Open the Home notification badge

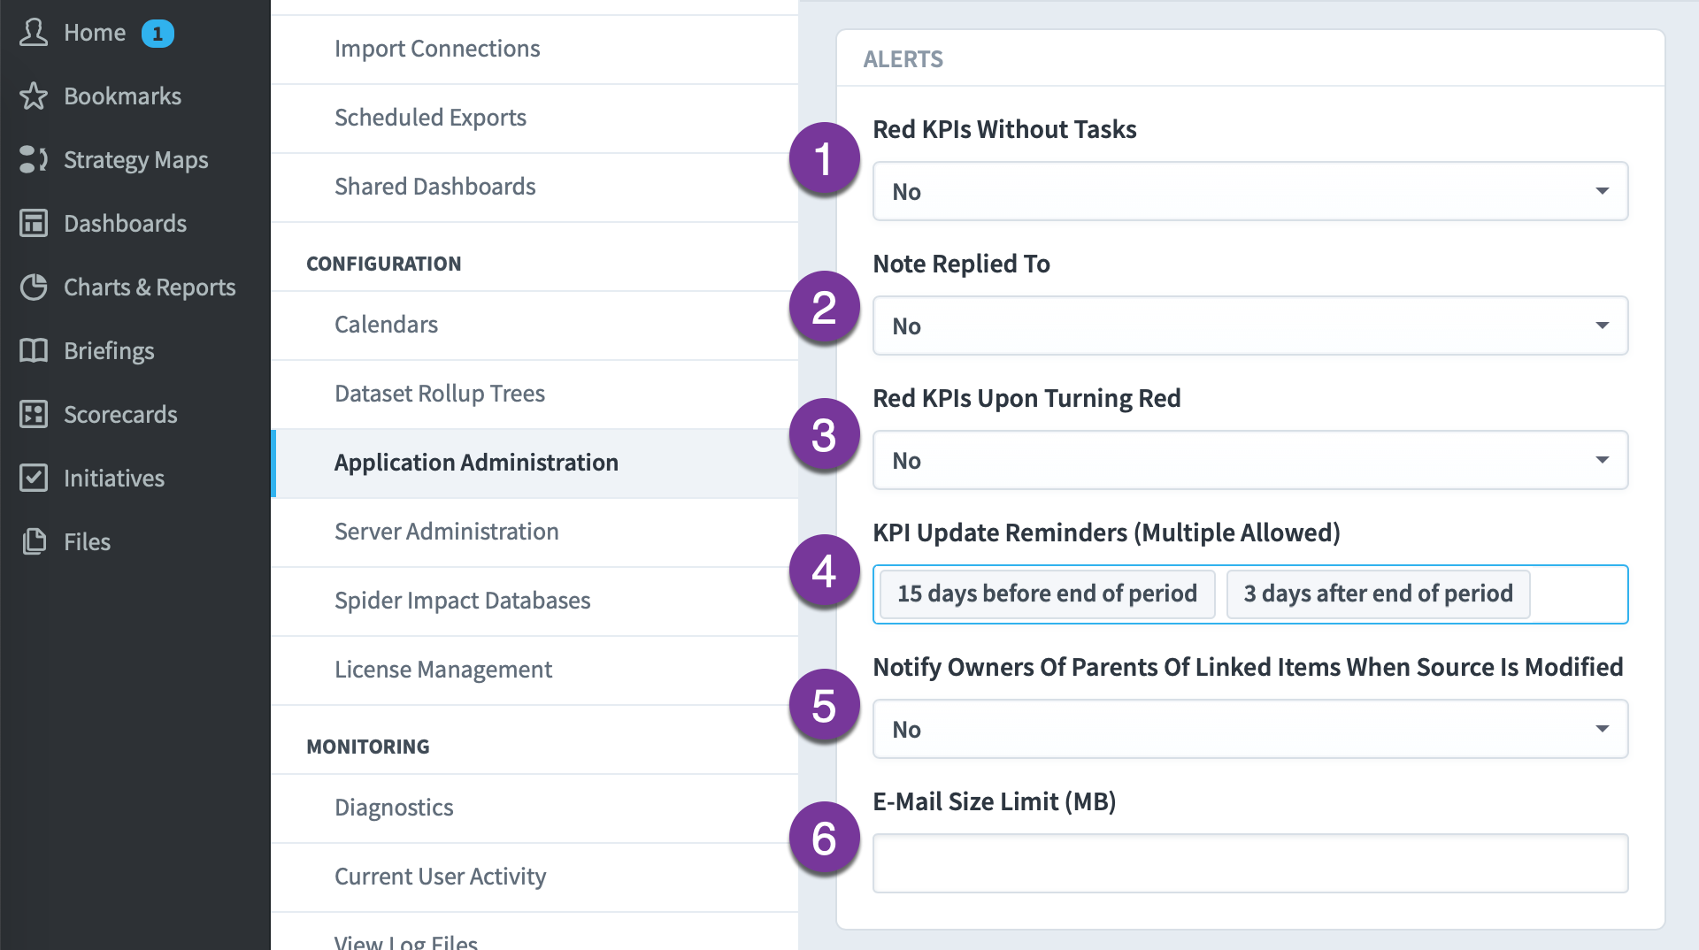coord(158,34)
